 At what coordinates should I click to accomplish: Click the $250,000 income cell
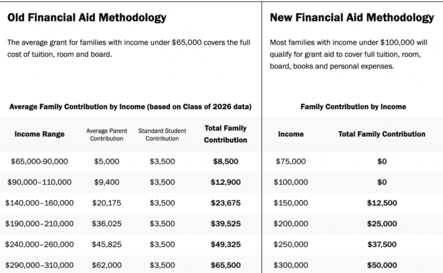tap(291, 244)
